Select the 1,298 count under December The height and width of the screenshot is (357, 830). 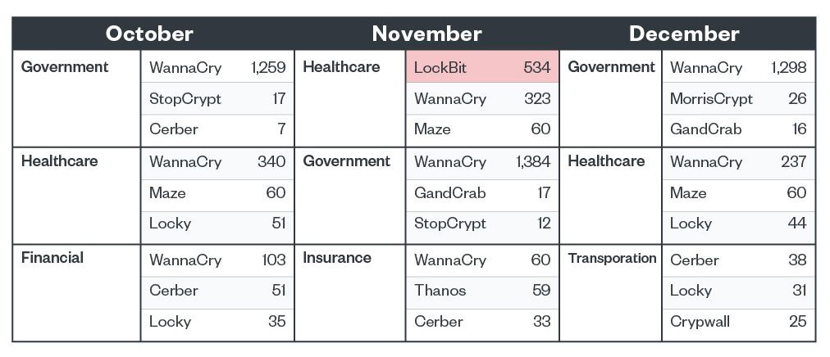click(x=789, y=67)
